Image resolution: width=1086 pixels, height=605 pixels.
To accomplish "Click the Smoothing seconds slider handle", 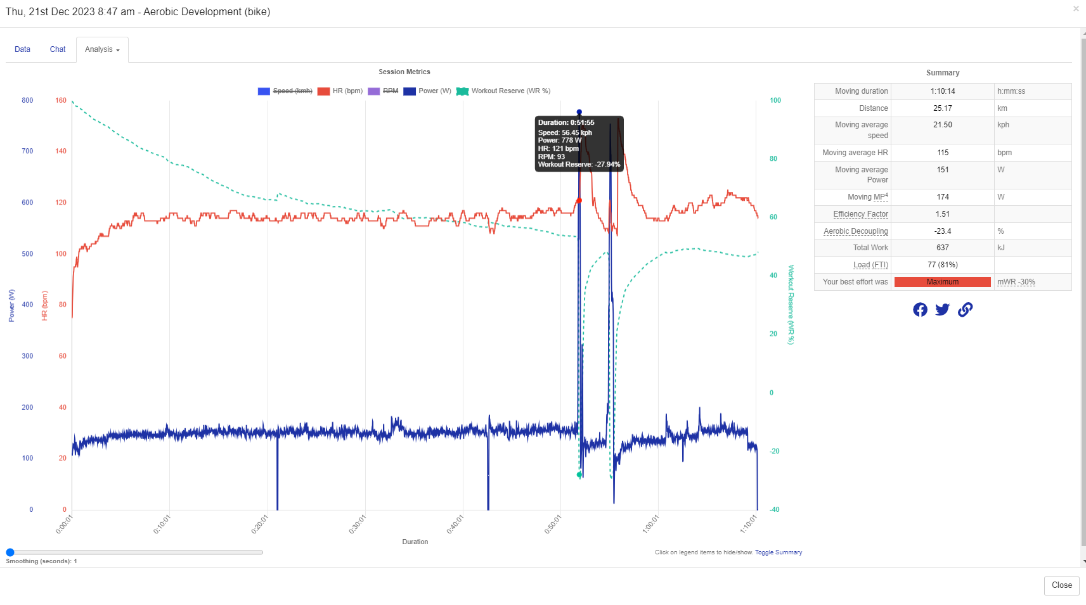I will tap(10, 552).
